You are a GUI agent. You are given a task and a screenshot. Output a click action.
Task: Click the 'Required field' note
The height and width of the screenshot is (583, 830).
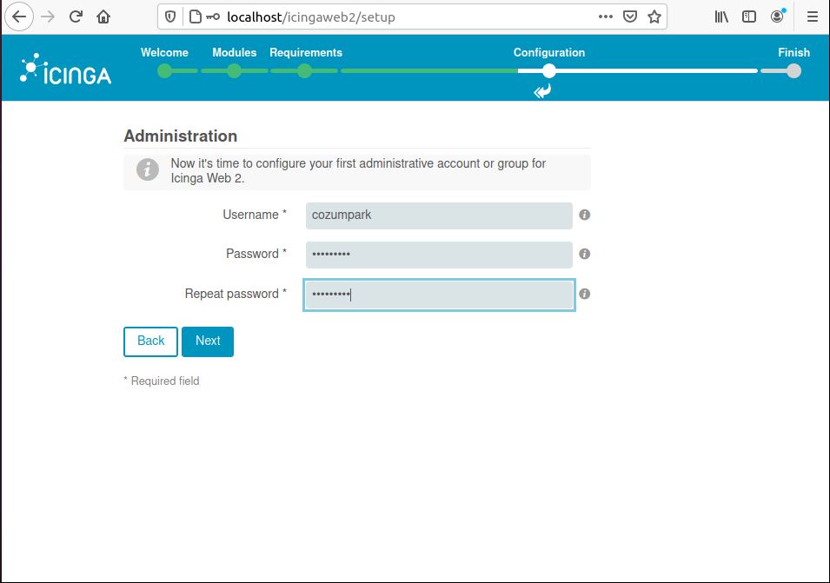coord(162,381)
